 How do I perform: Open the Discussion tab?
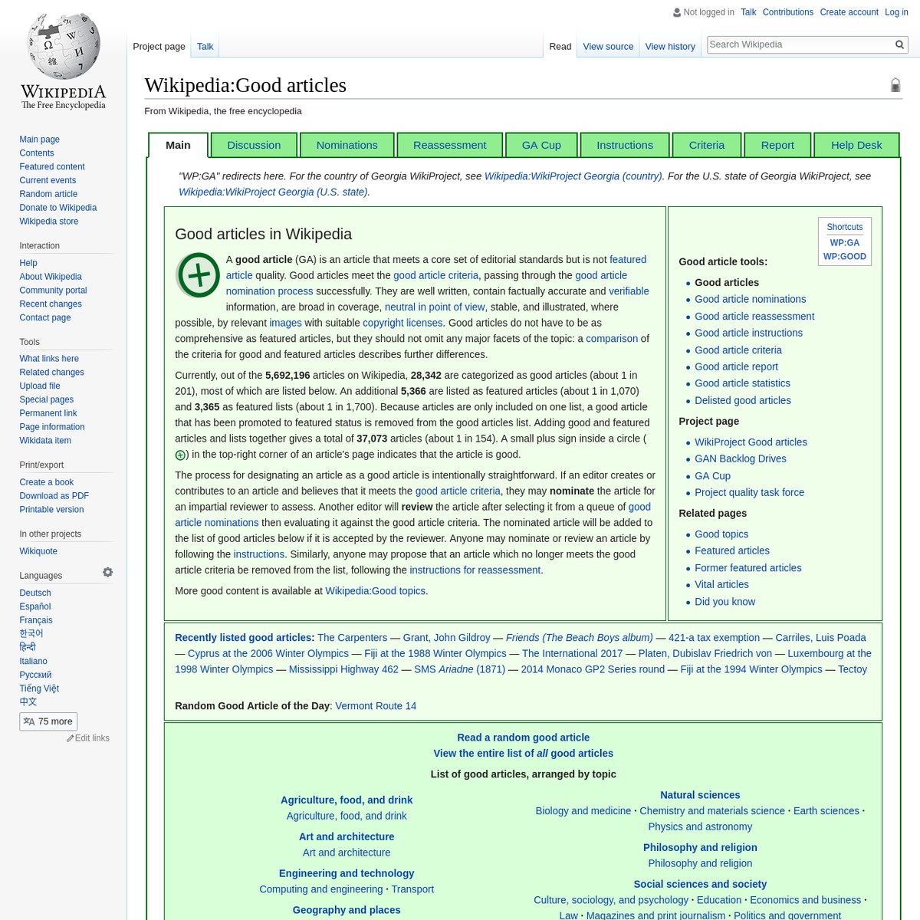254,145
